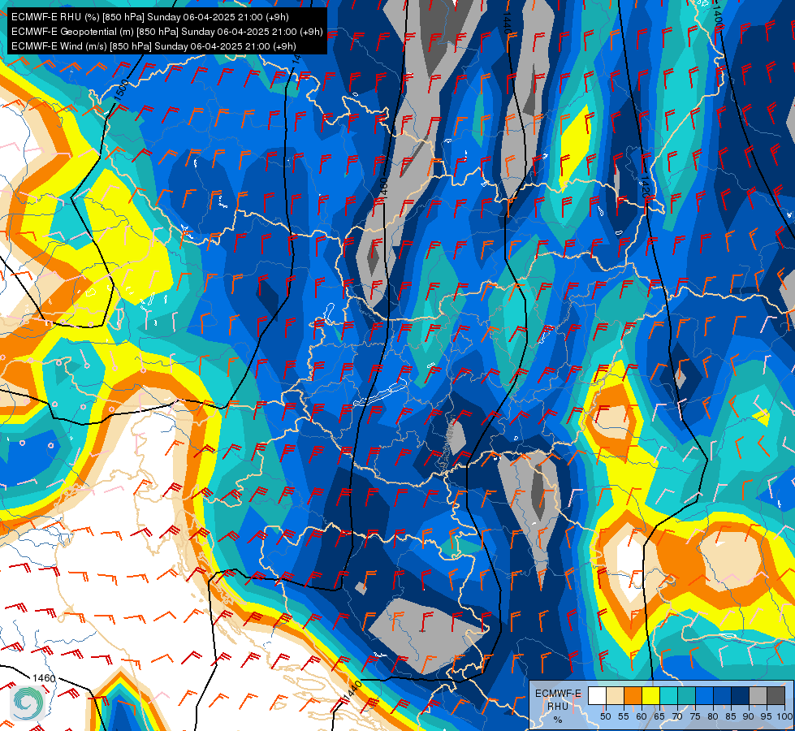Click the legend value 90

pos(749,716)
